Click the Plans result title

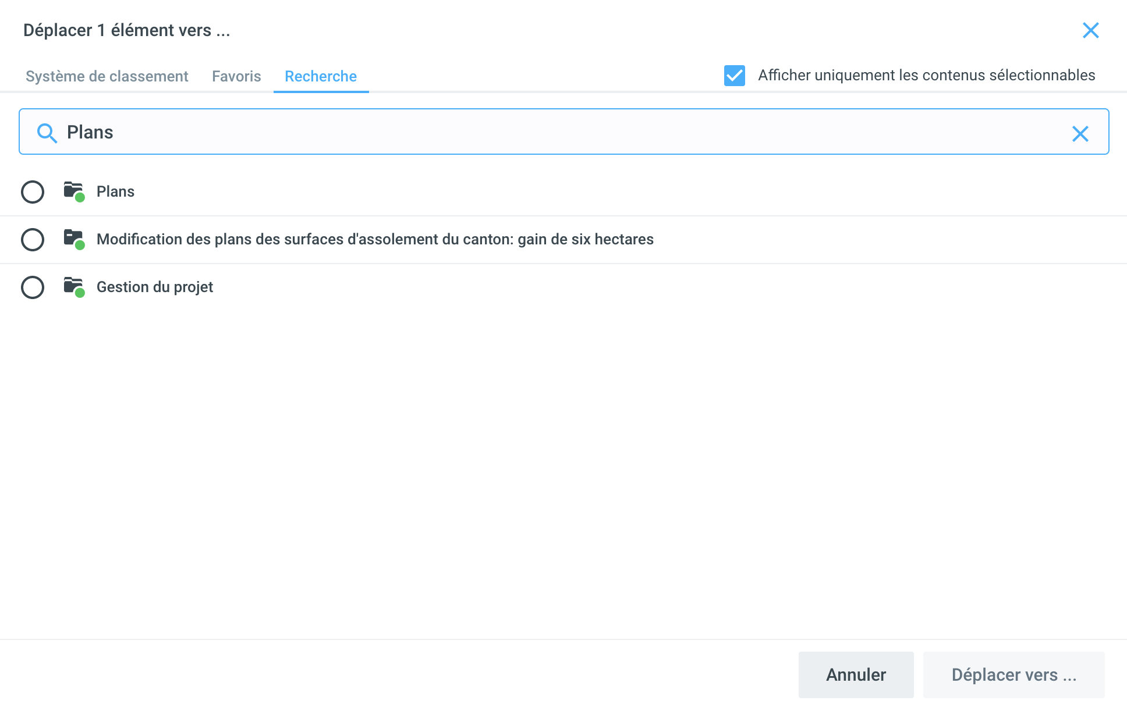pos(115,191)
